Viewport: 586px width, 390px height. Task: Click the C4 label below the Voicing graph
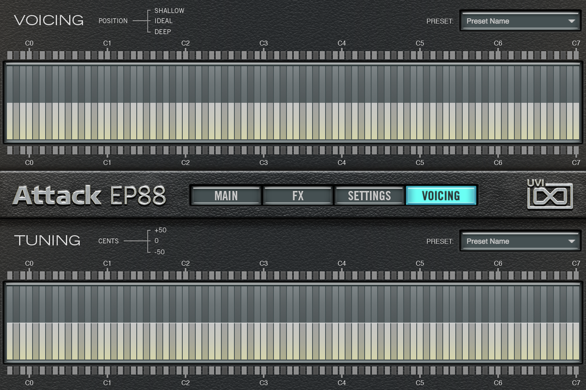click(x=342, y=162)
